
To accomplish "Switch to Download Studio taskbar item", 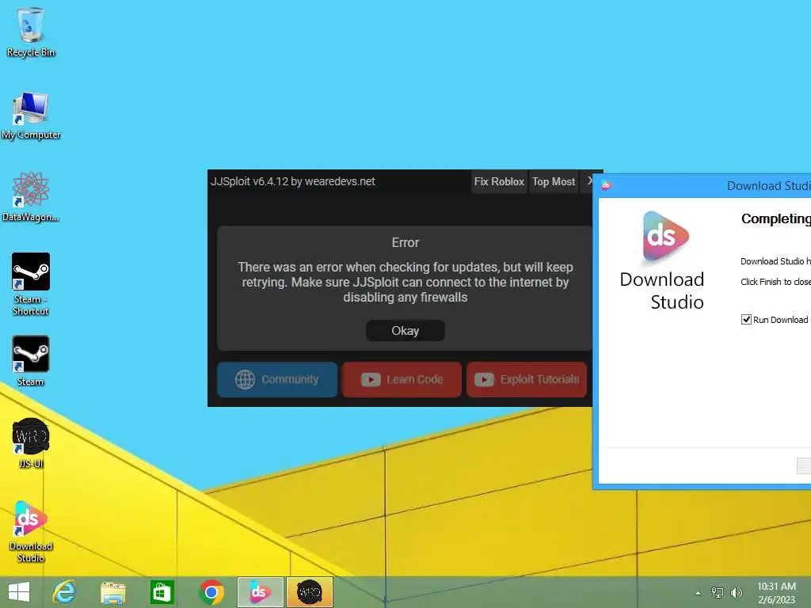I will click(260, 592).
